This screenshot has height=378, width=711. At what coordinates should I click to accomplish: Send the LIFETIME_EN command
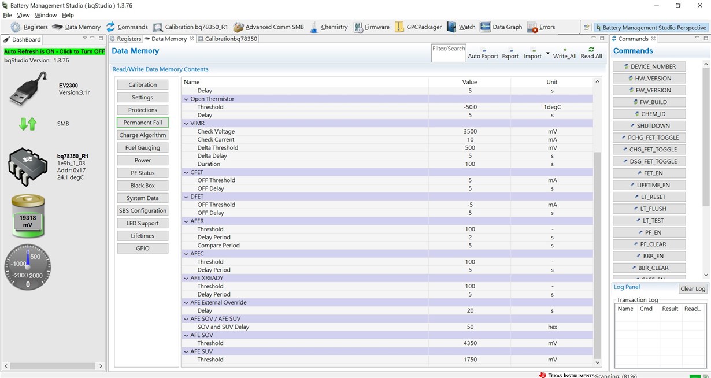click(x=649, y=185)
